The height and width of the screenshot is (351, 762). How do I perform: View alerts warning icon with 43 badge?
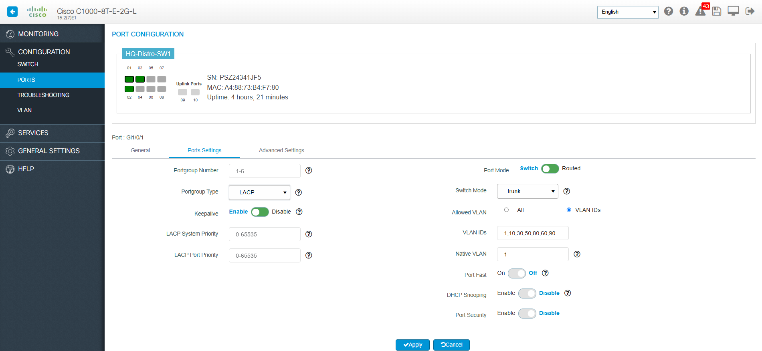(x=701, y=10)
